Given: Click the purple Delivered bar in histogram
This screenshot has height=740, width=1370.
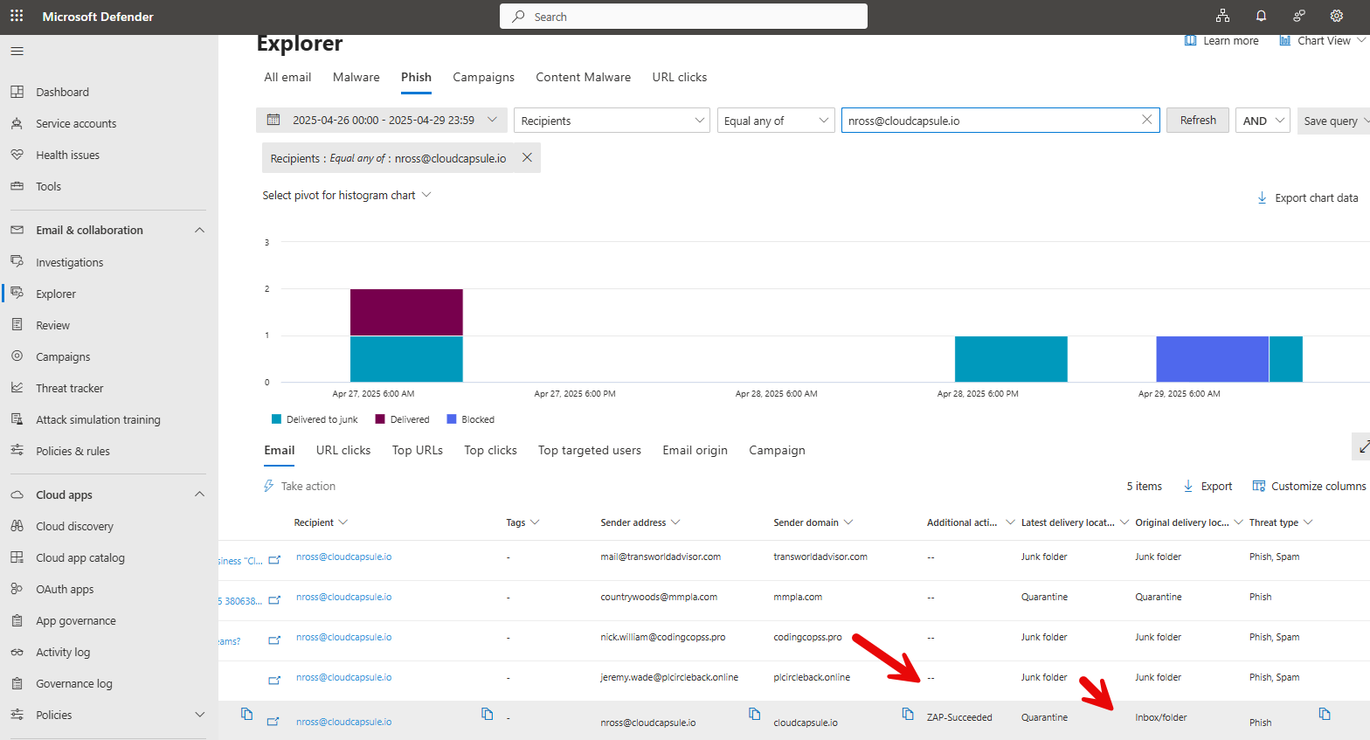Looking at the screenshot, I should pos(406,312).
